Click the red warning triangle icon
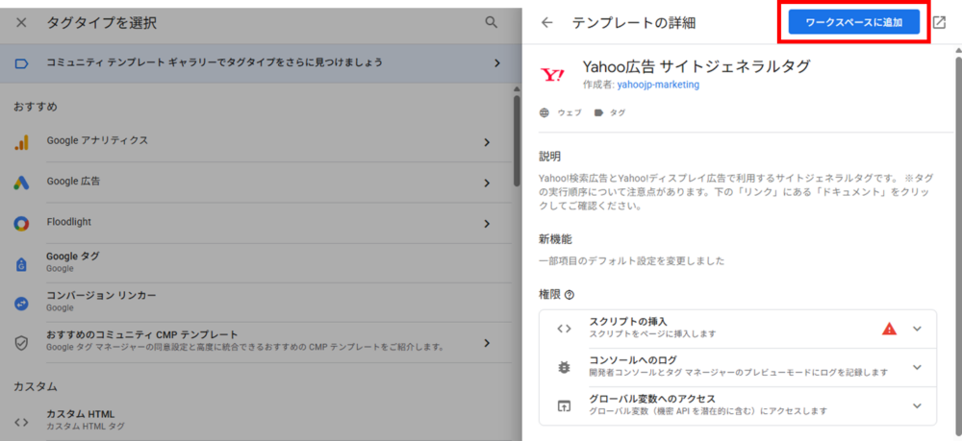 click(889, 328)
